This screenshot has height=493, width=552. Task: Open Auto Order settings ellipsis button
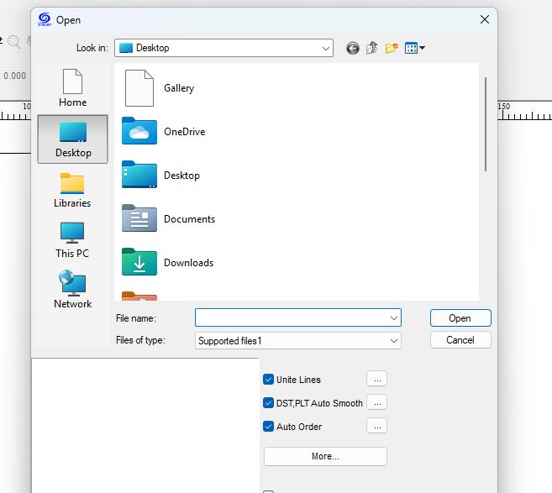(376, 426)
